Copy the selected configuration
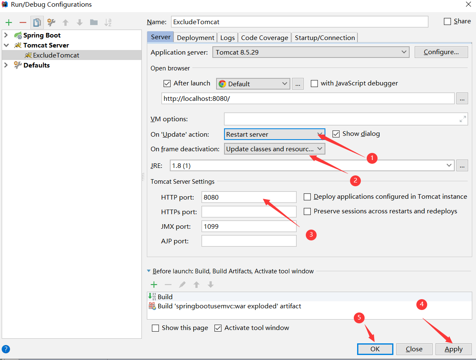Screen dimensions: 476x360 click(x=37, y=22)
